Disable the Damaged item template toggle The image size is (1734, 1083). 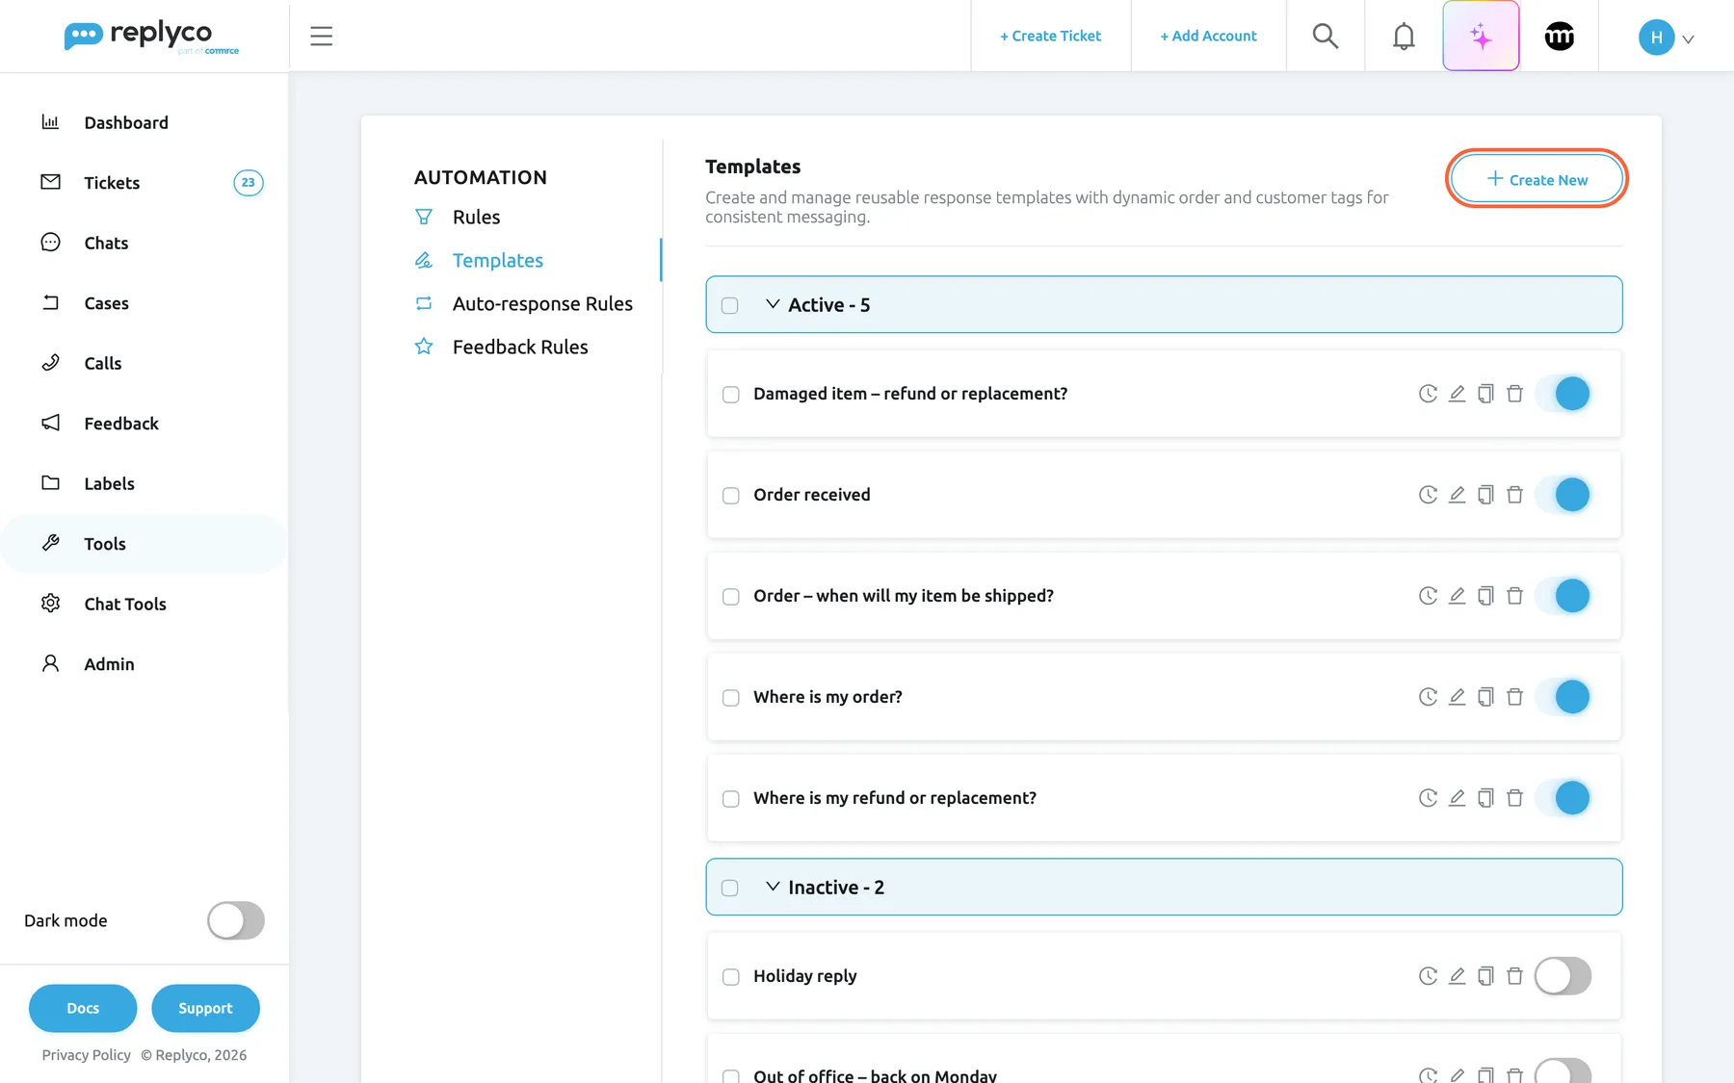(1563, 394)
